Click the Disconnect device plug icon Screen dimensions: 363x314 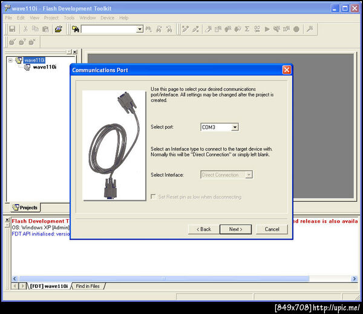pyautogui.click(x=195, y=29)
